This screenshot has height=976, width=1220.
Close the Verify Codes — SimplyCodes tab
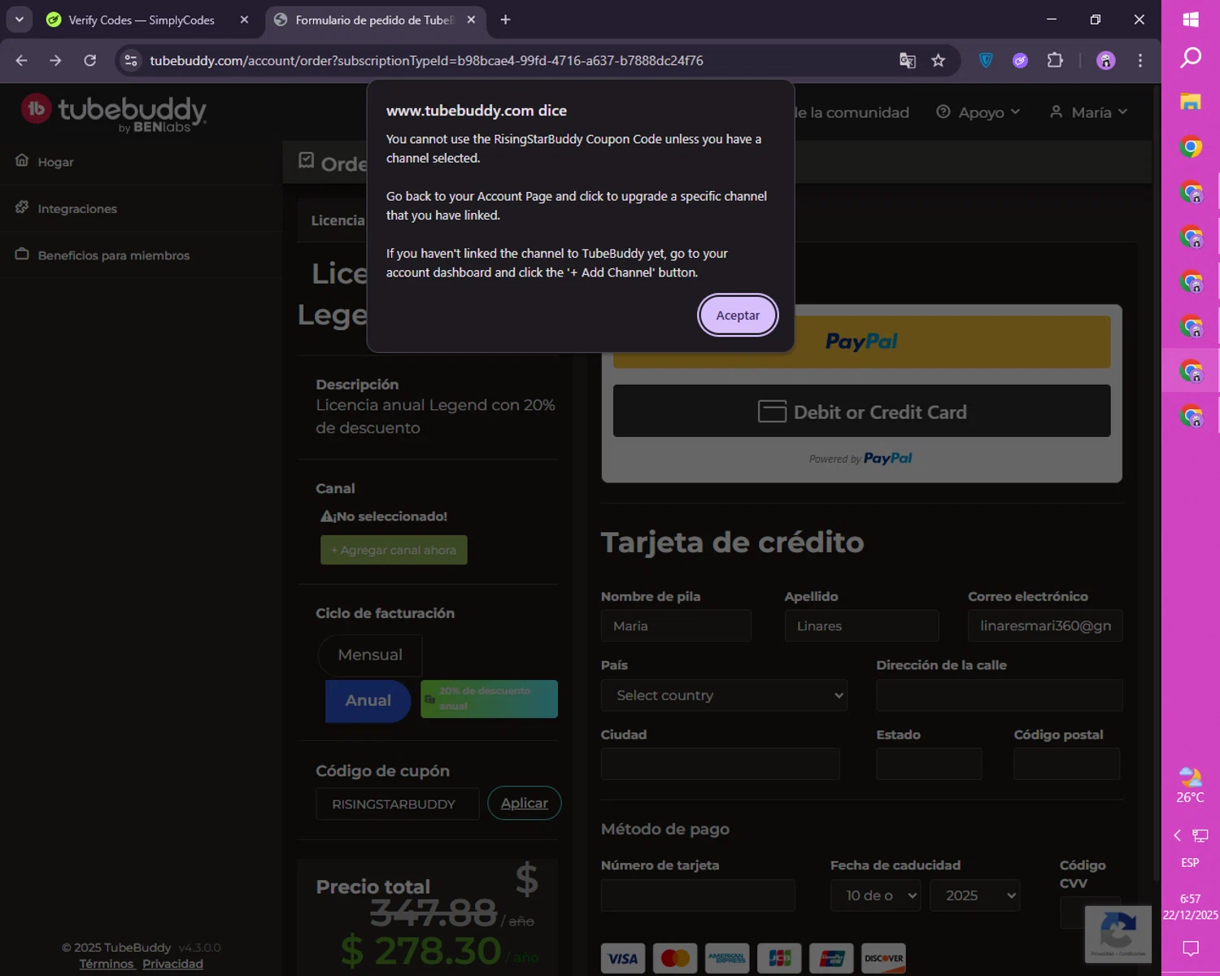[244, 20]
